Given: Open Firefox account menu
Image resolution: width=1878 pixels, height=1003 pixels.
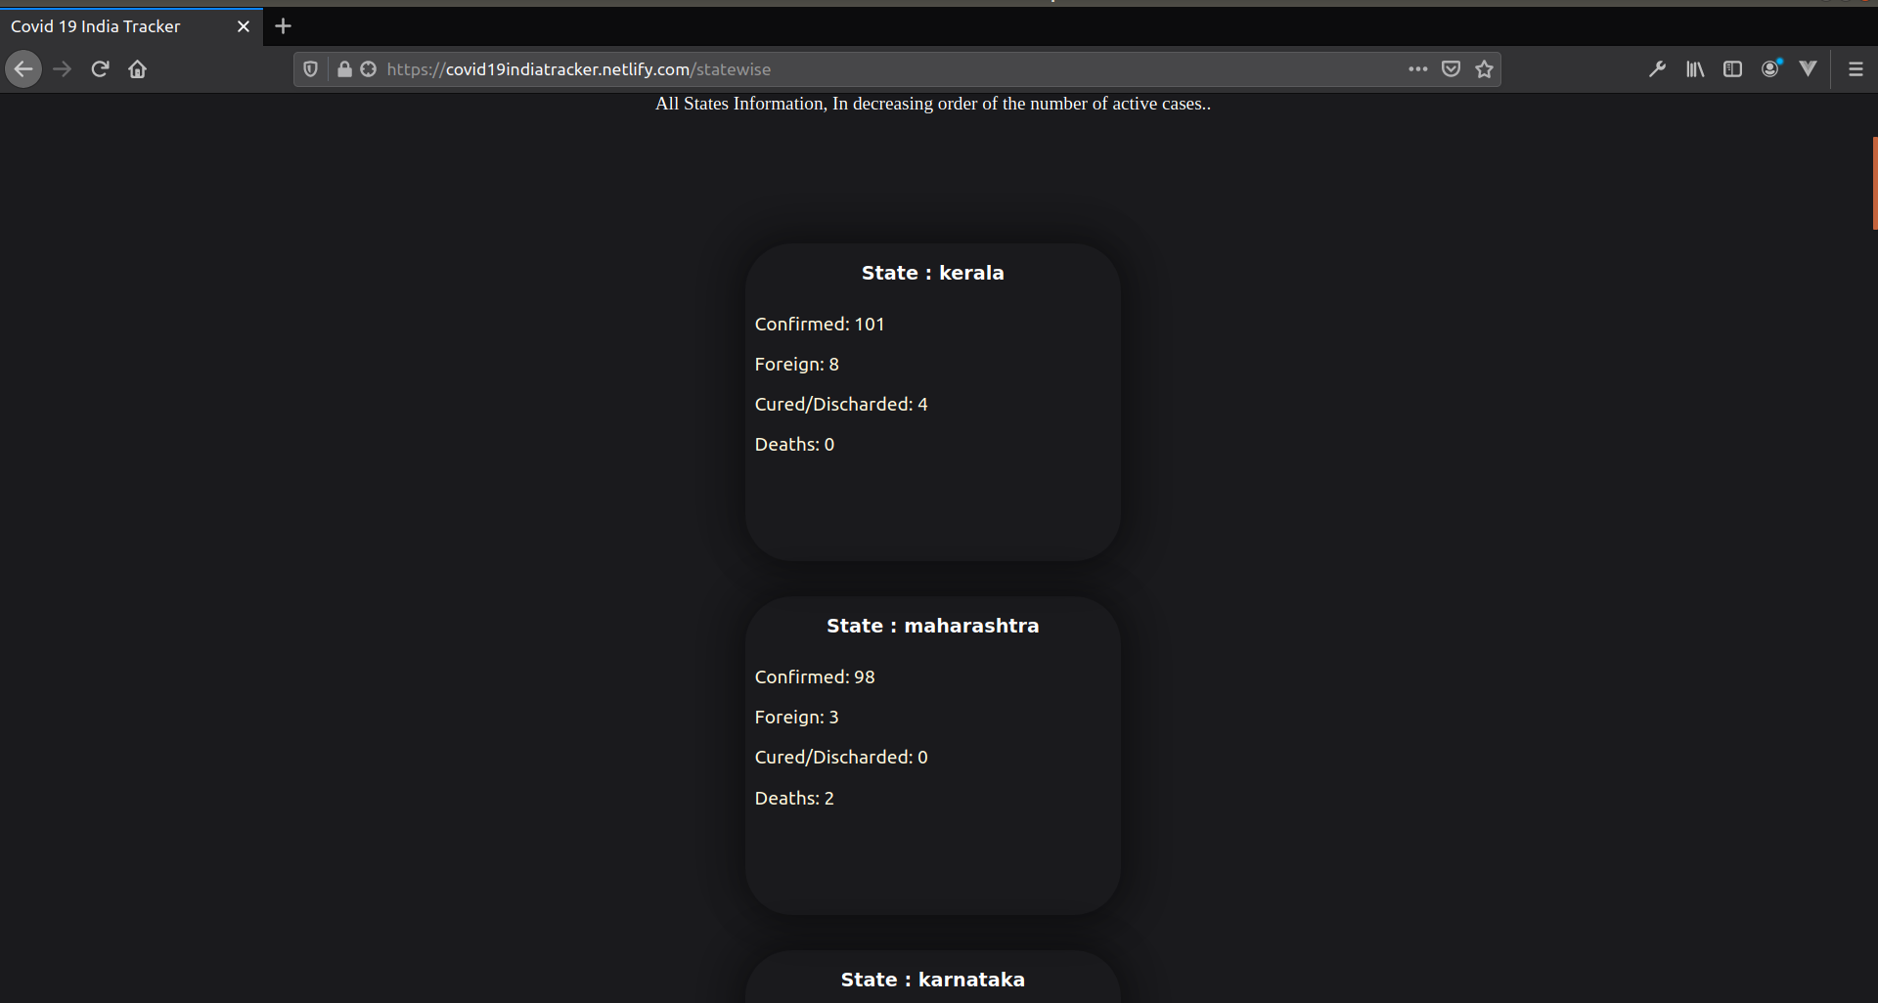Looking at the screenshot, I should click(1770, 69).
